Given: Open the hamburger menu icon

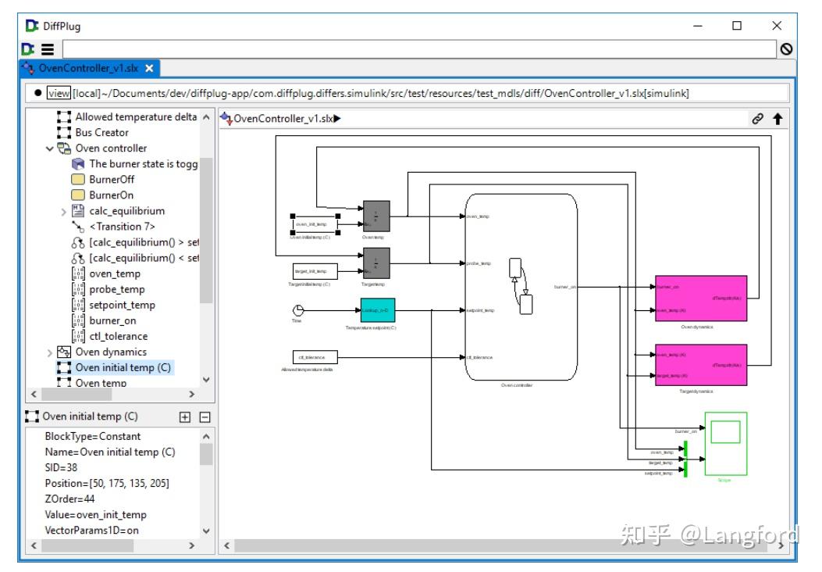Looking at the screenshot, I should [48, 49].
